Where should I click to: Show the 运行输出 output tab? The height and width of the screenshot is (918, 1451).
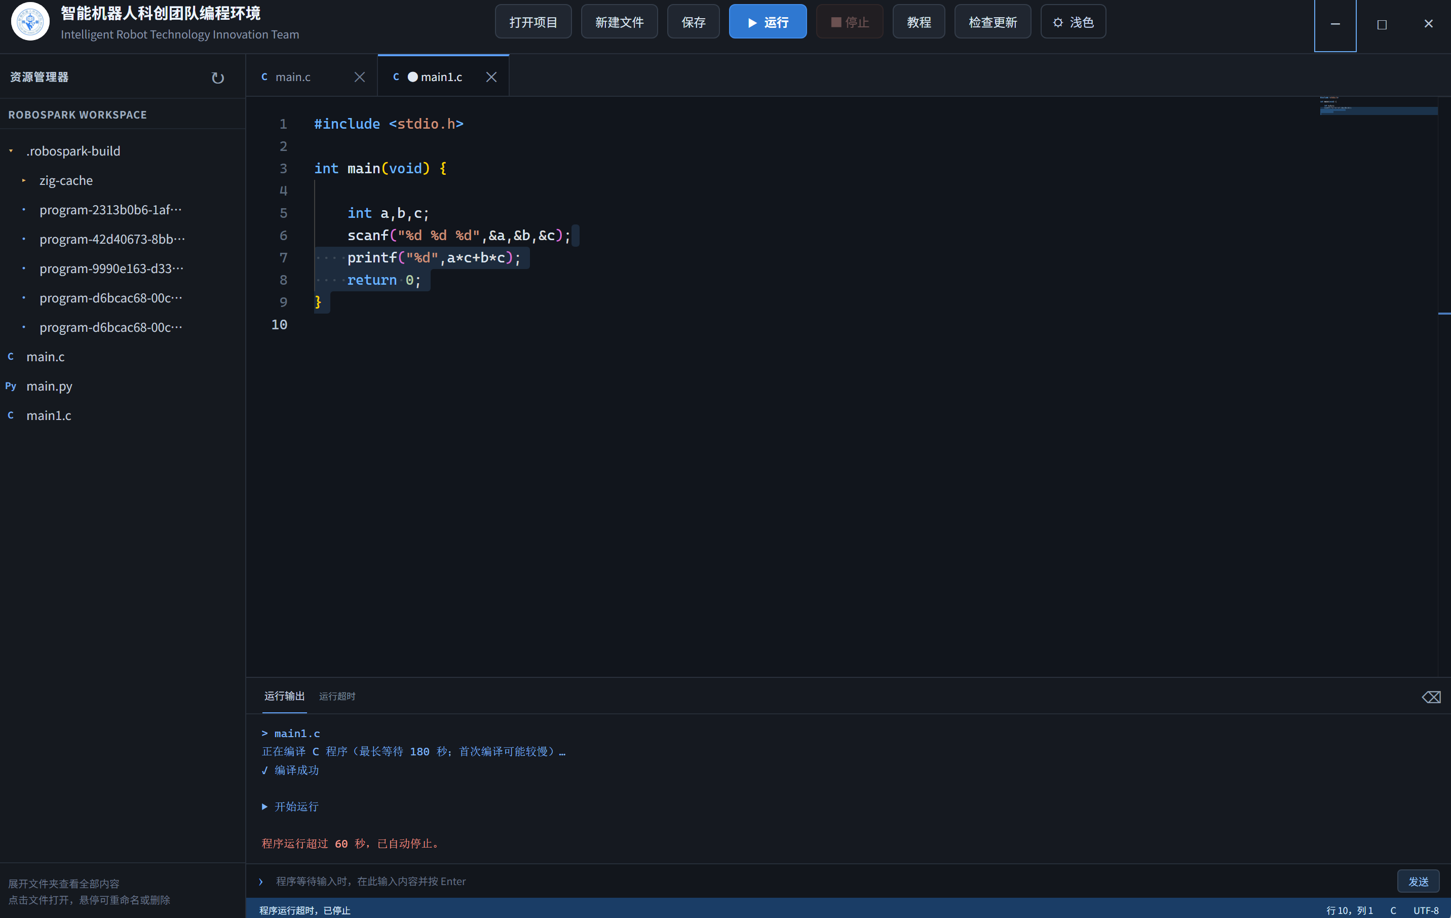(284, 696)
